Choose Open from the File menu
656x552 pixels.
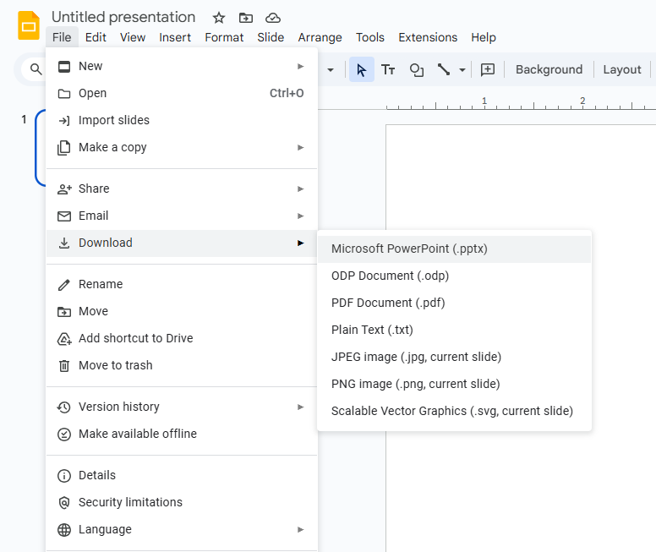[182, 93]
